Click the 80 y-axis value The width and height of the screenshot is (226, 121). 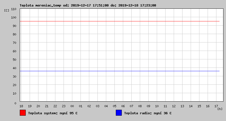click(15, 34)
